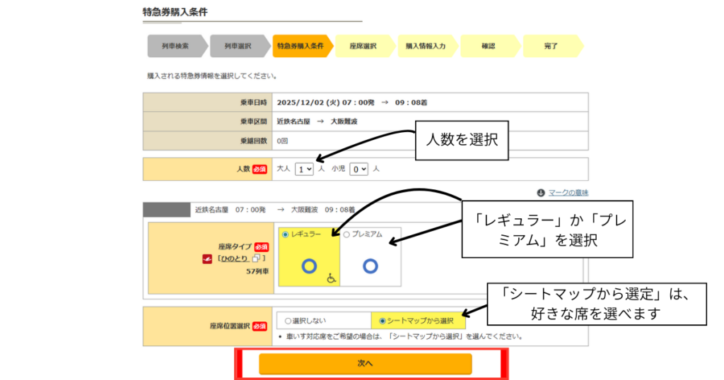Go back to the 列車選択 step
724x380 pixels.
tap(238, 46)
